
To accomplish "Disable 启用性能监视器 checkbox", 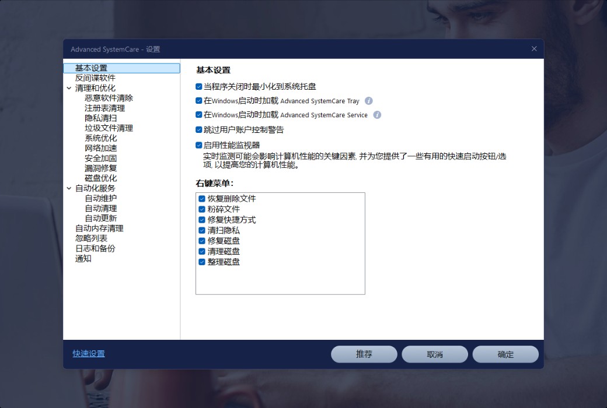I will click(x=199, y=145).
